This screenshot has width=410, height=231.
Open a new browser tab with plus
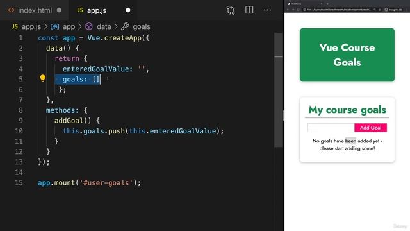(x=327, y=4)
